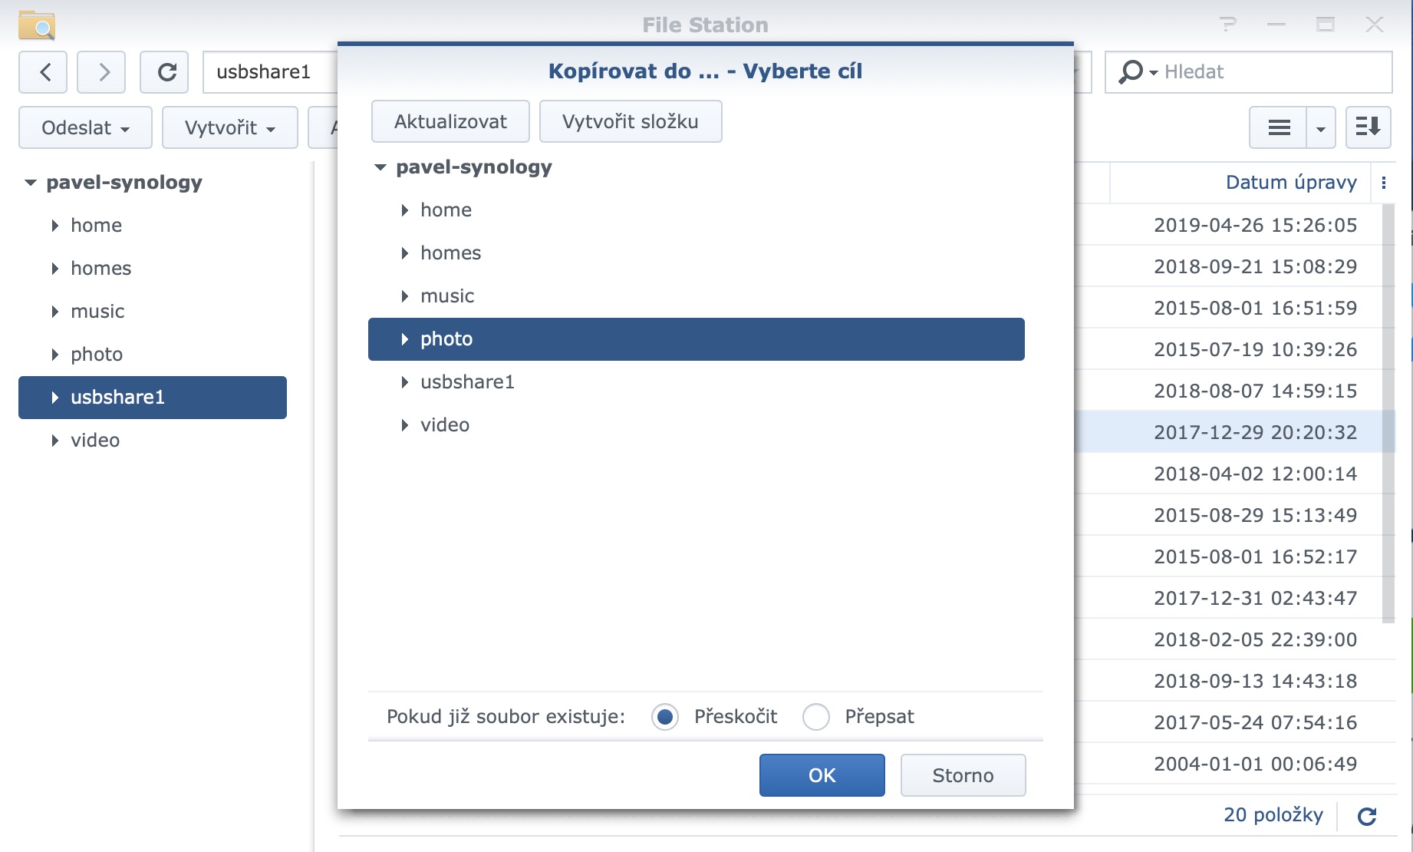Select the list view icon
This screenshot has width=1413, height=852.
1278,127
